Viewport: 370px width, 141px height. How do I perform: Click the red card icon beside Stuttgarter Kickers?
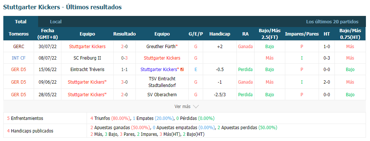click(x=182, y=70)
